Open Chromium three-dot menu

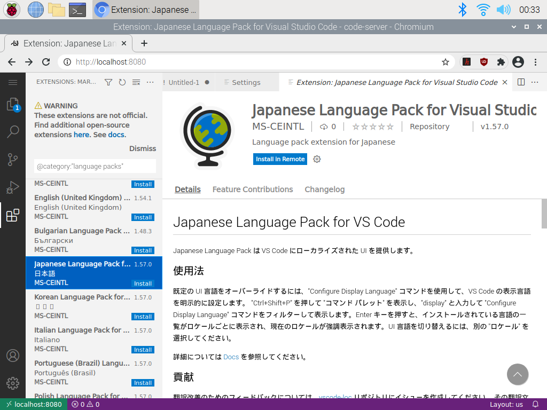click(535, 62)
